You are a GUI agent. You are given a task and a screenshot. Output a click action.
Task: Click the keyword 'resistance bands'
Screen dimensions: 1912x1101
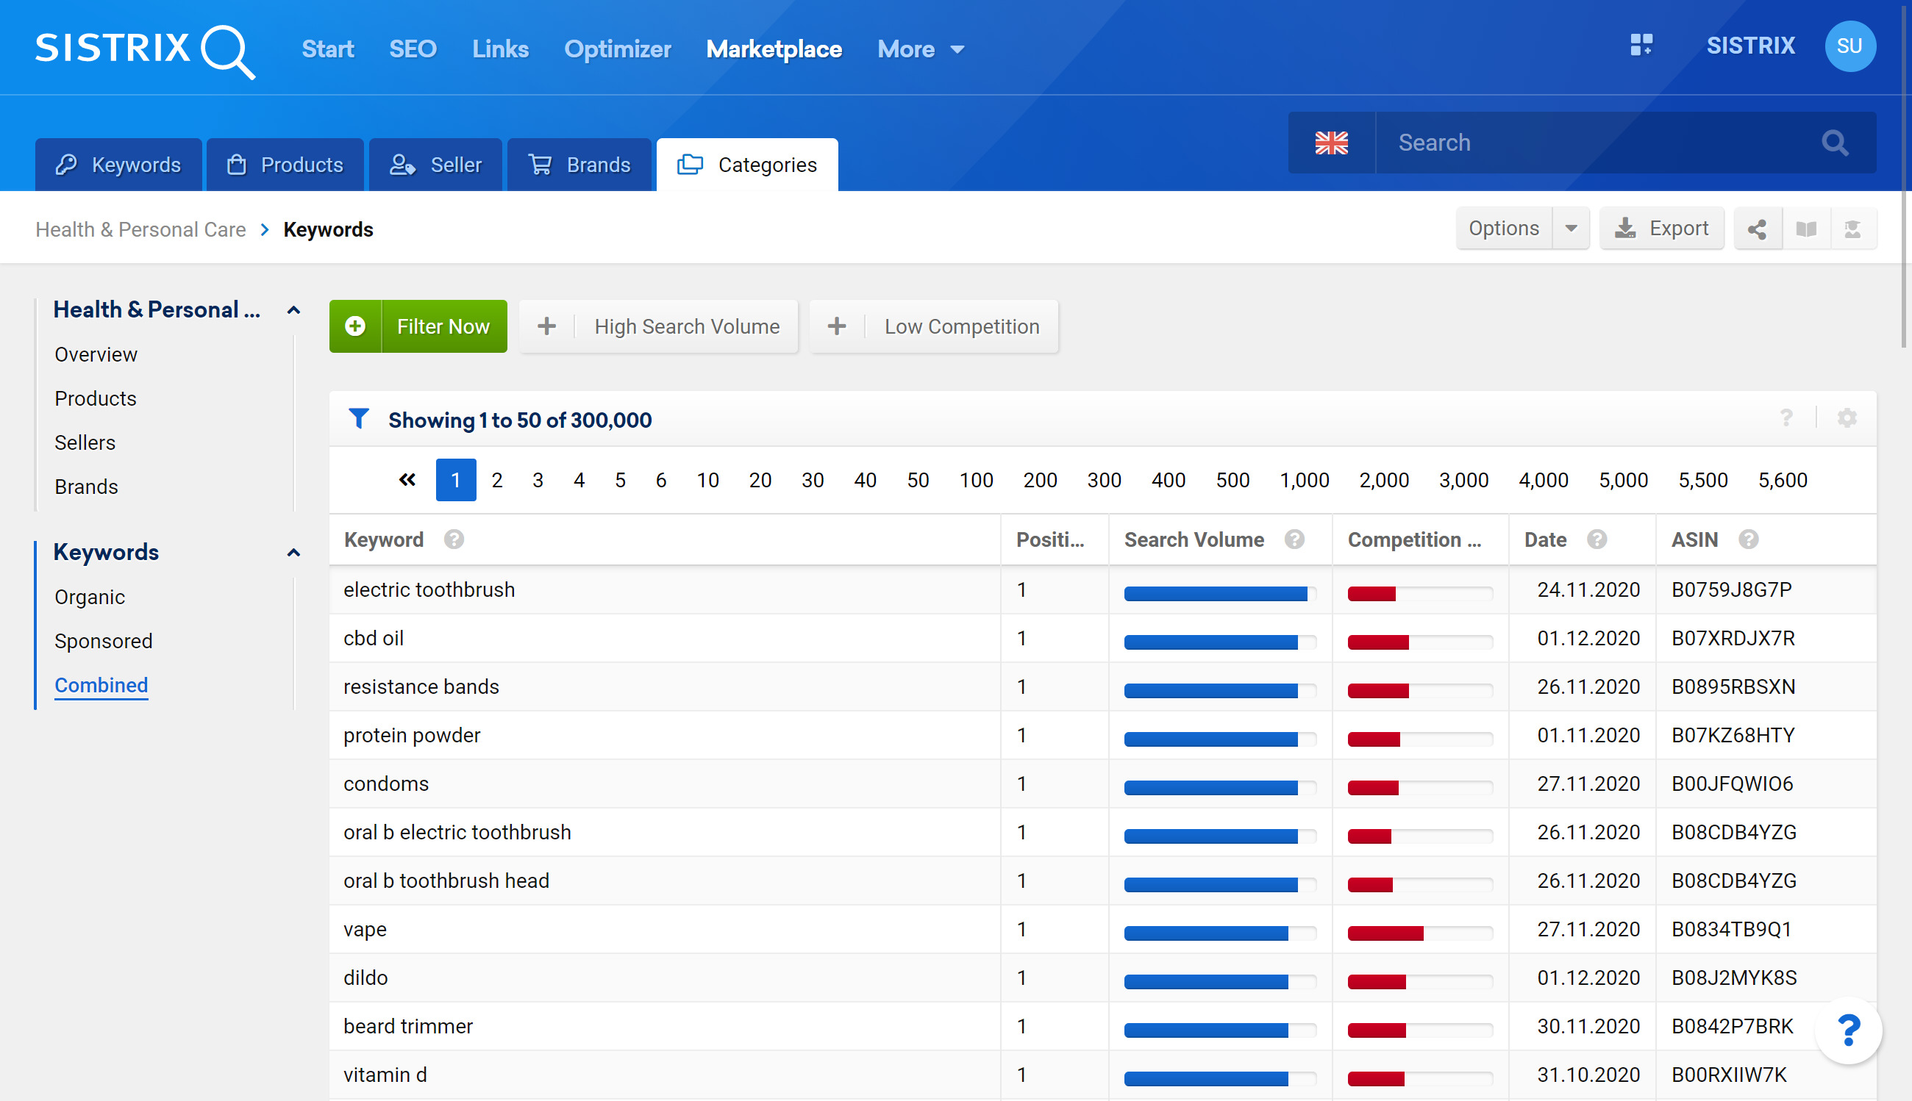(421, 686)
